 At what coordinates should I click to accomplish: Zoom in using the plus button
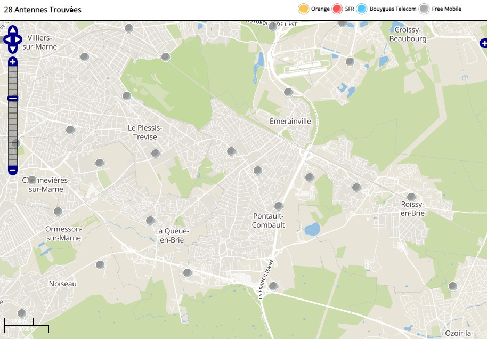pyautogui.click(x=13, y=62)
